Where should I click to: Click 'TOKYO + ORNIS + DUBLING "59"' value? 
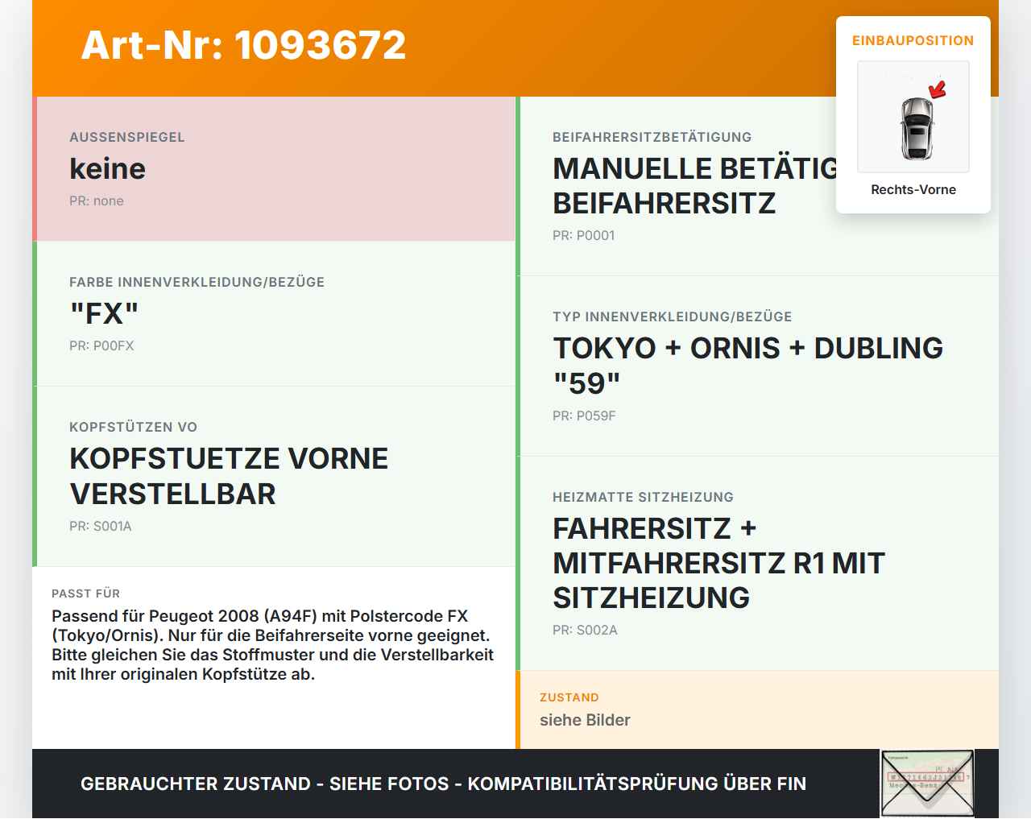point(748,366)
